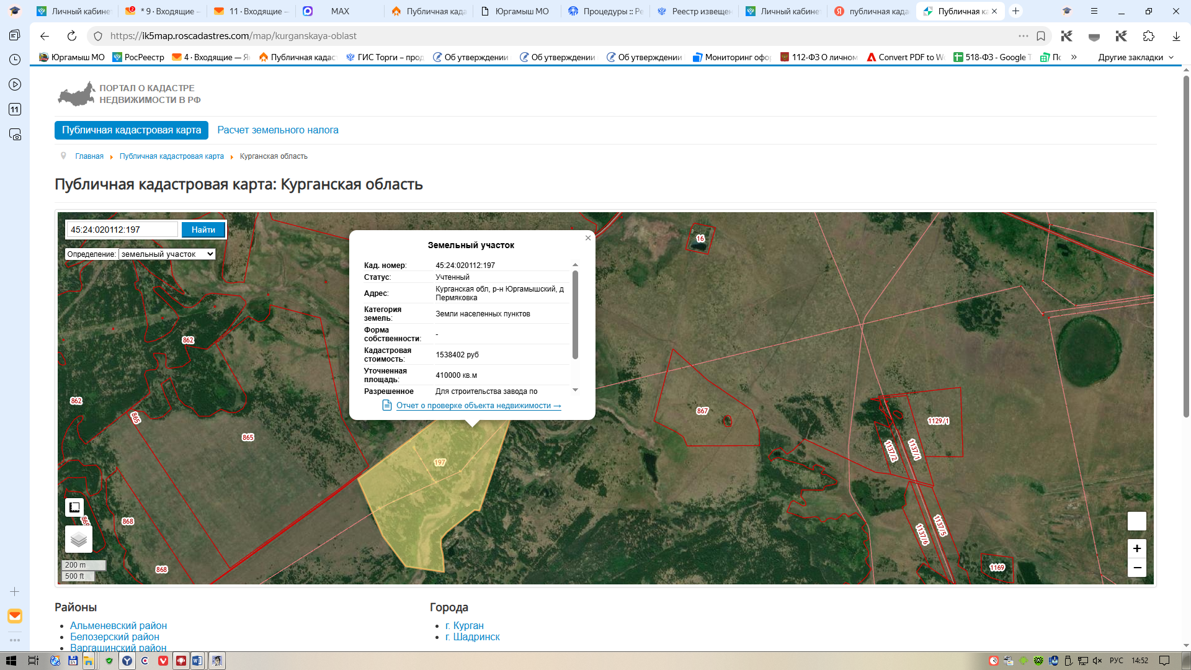This screenshot has height=670, width=1191.
Task: Bookmark this page with the bookmark icon
Action: [x=1041, y=36]
